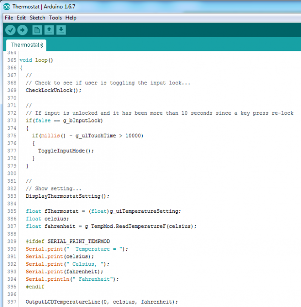Click line number 365 in gutter

click(x=12, y=60)
